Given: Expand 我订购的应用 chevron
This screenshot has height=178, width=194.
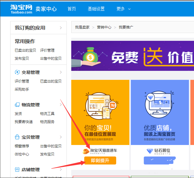Looking at the screenshot, I should (x=61, y=28).
